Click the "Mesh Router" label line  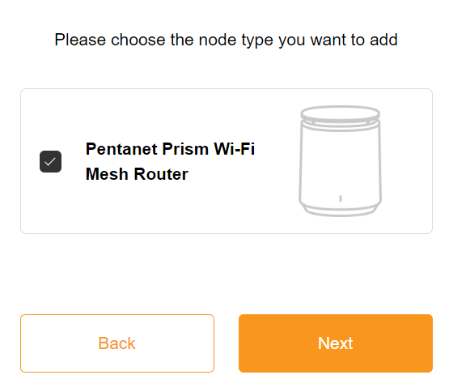[x=137, y=174]
